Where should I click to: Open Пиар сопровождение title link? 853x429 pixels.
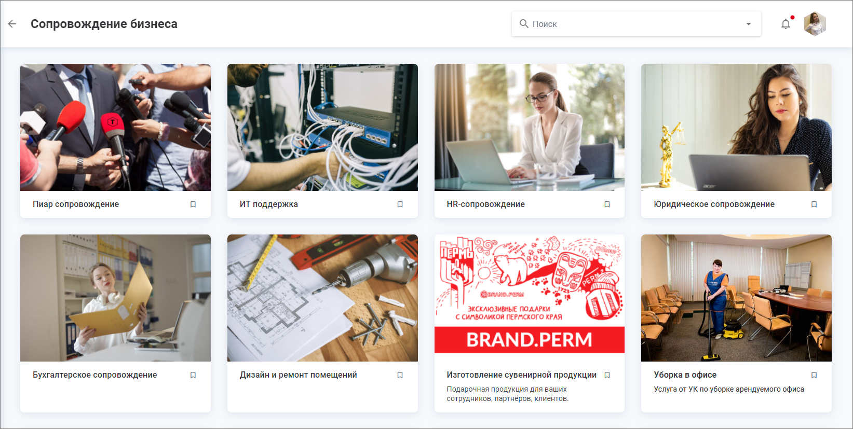76,204
